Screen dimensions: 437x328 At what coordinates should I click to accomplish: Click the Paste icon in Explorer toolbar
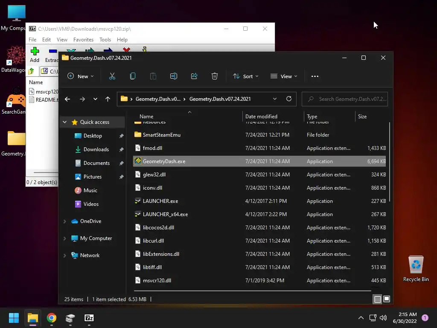coord(153,76)
